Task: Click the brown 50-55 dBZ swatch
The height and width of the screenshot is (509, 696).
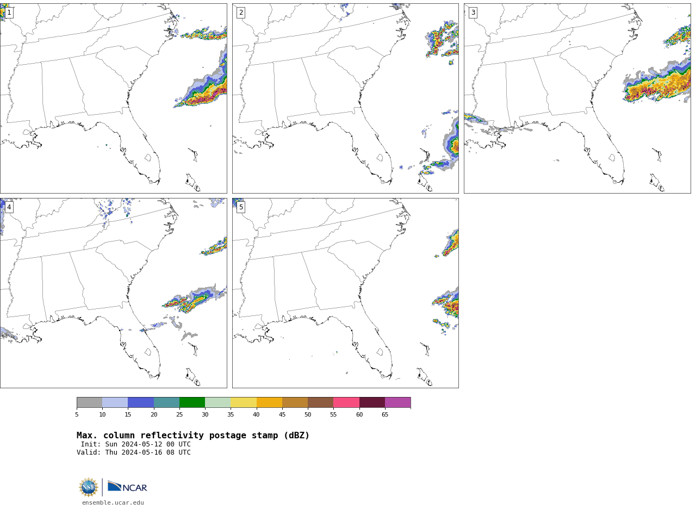Action: (x=321, y=402)
